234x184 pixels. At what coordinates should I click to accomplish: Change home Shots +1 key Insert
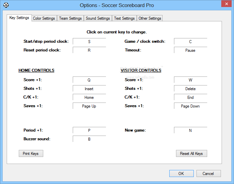click(x=89, y=88)
